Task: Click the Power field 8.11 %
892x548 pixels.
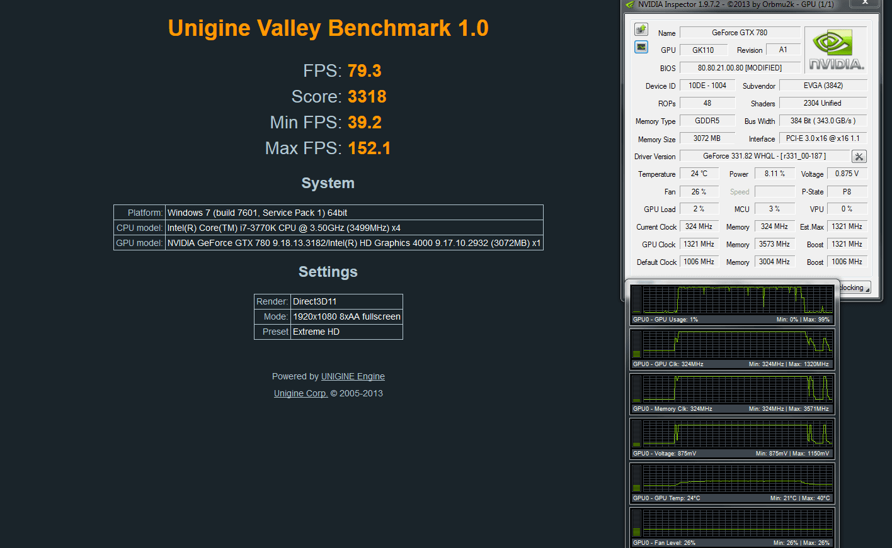Action: [775, 174]
